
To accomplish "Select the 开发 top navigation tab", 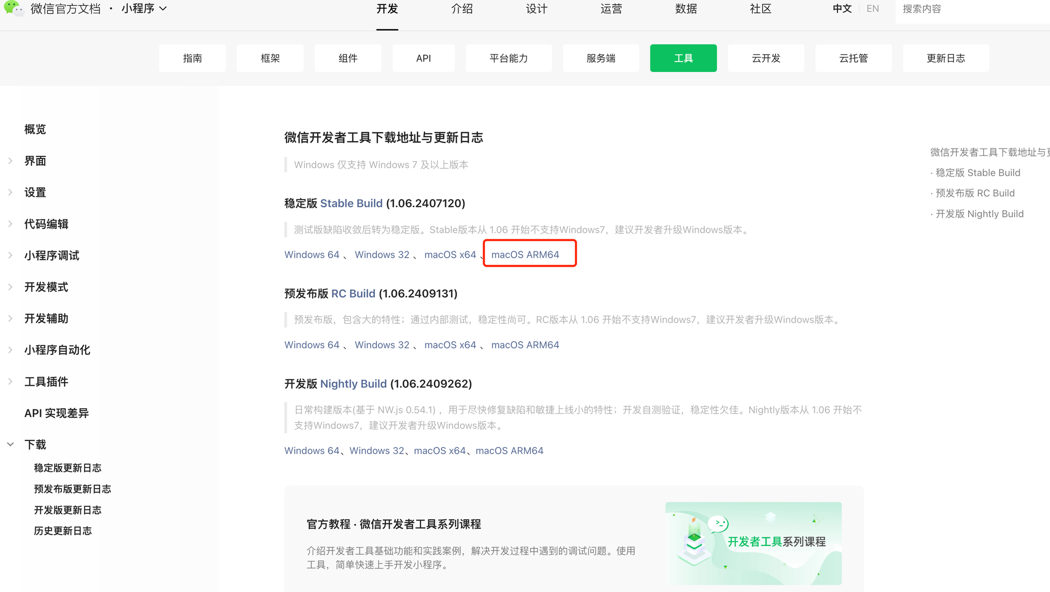I will point(387,9).
